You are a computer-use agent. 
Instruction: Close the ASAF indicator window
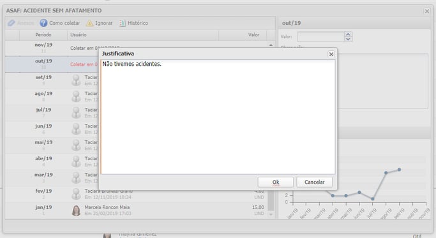[426, 11]
